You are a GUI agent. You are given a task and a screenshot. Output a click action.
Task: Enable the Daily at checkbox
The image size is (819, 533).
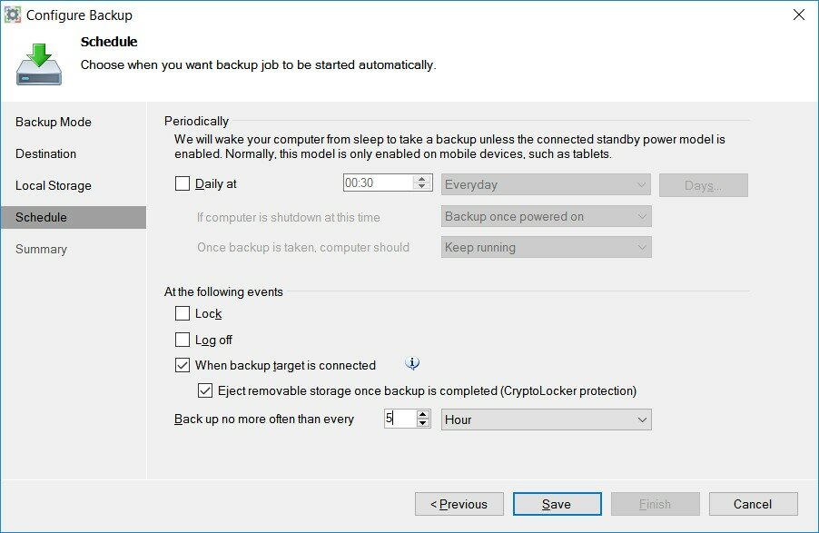183,183
